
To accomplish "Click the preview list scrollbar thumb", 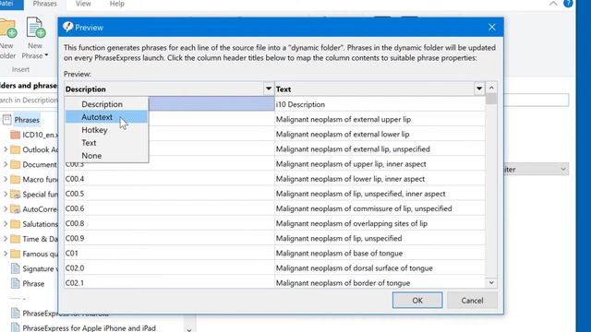I will (x=491, y=100).
